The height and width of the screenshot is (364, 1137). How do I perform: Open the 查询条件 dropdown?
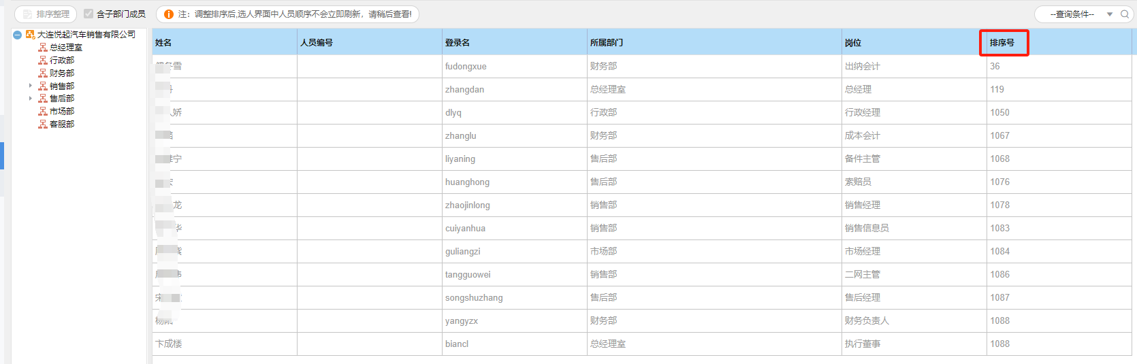[1109, 14]
